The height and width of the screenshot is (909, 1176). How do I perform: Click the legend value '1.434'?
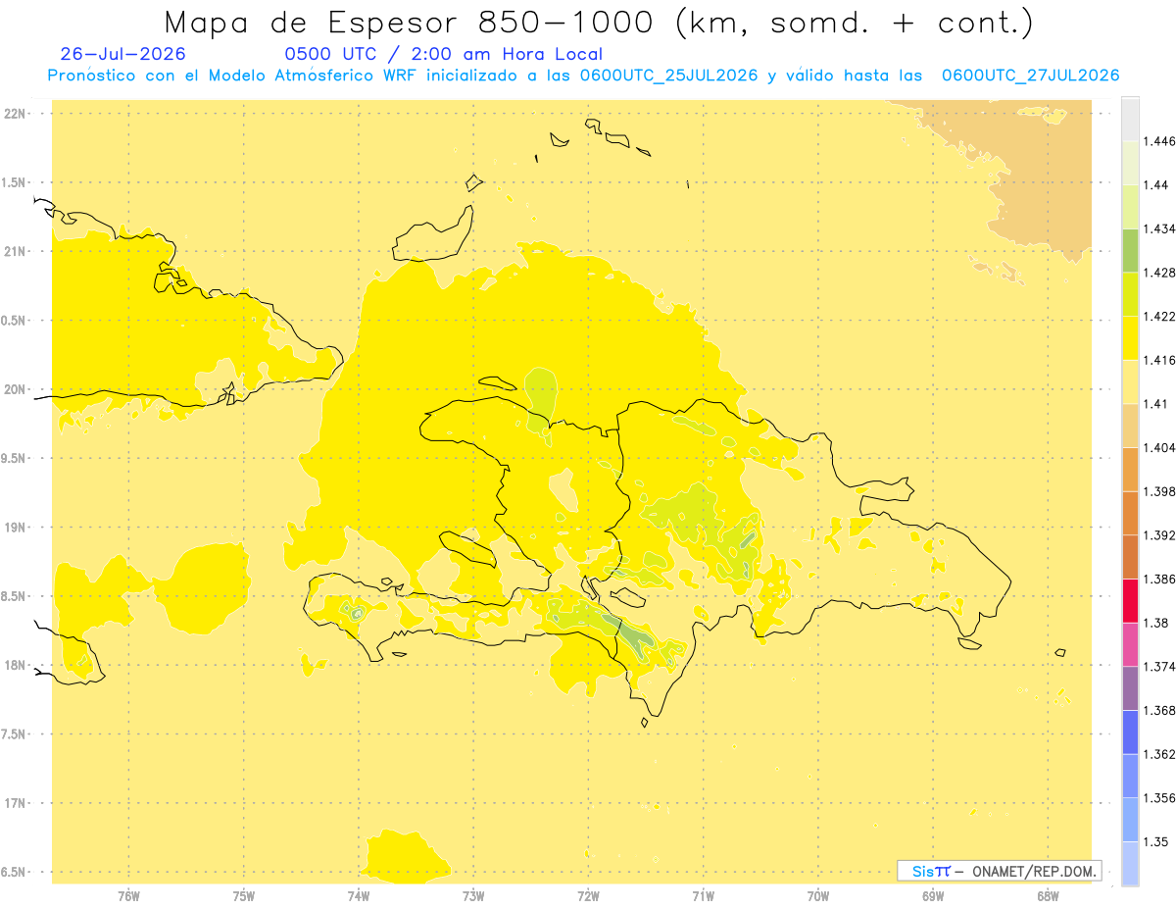[1159, 228]
